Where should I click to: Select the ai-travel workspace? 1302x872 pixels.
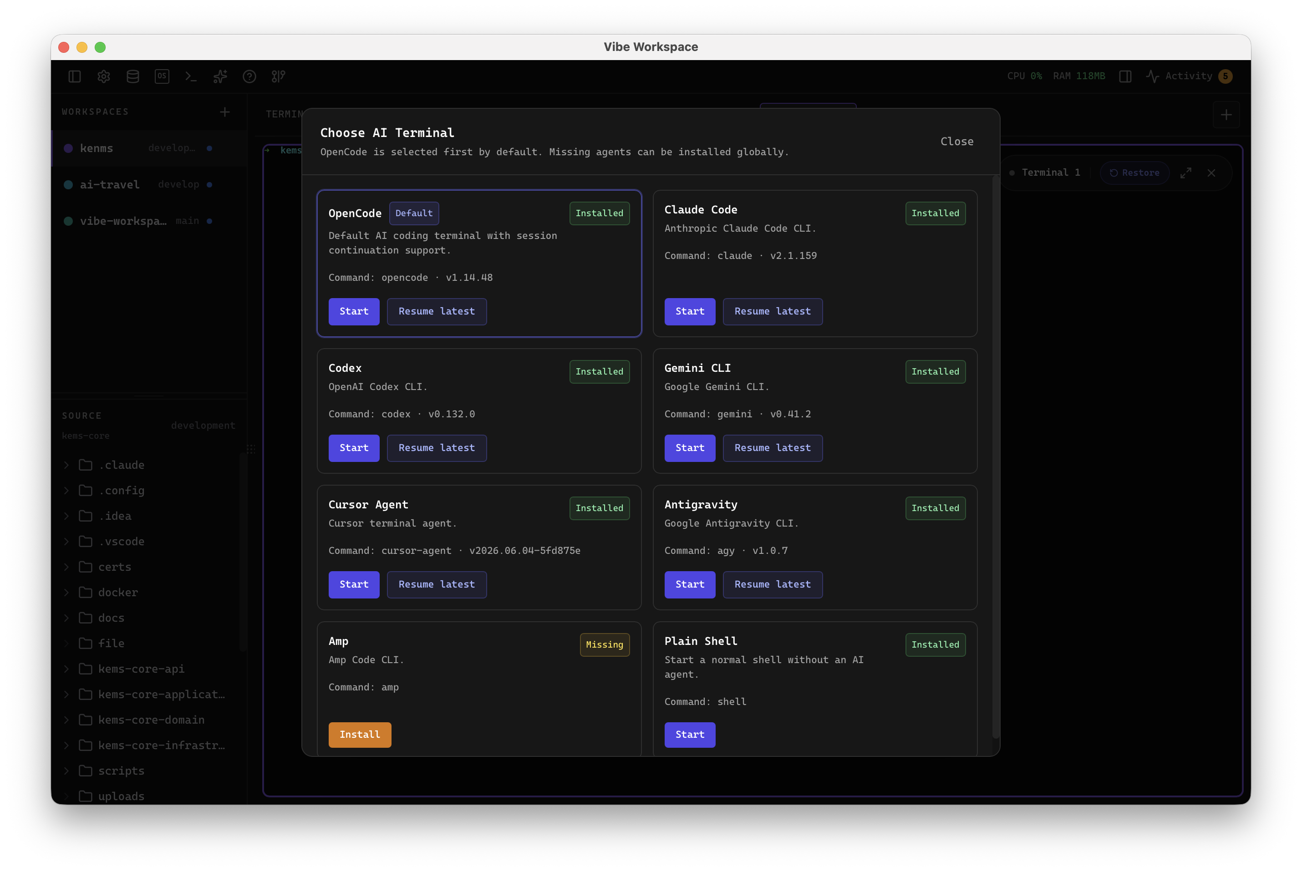pos(149,185)
